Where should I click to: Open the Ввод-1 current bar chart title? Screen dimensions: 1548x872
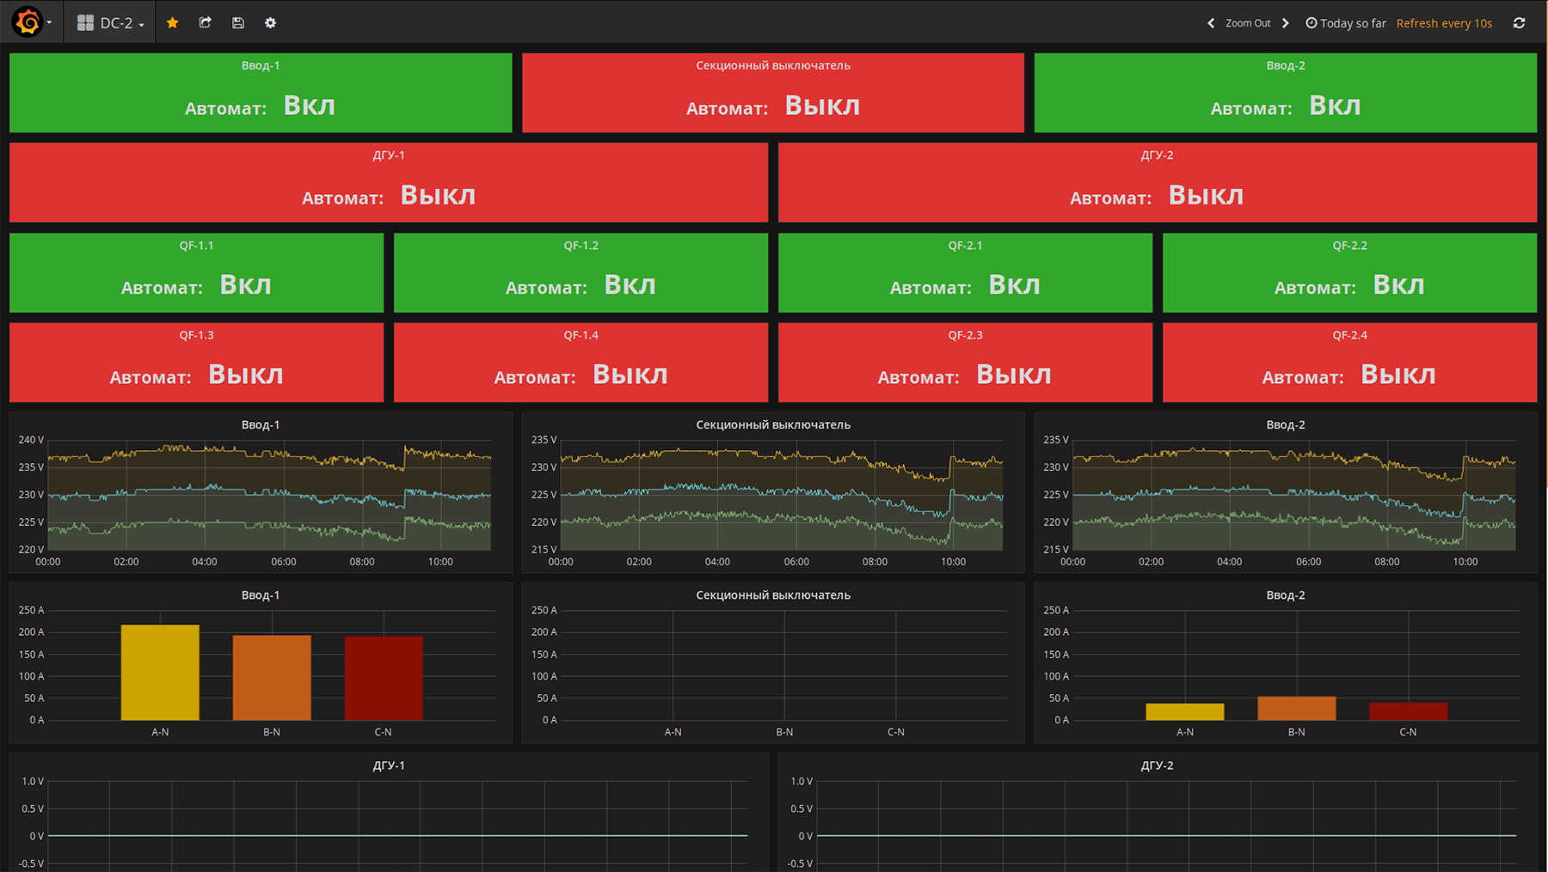[x=261, y=595]
